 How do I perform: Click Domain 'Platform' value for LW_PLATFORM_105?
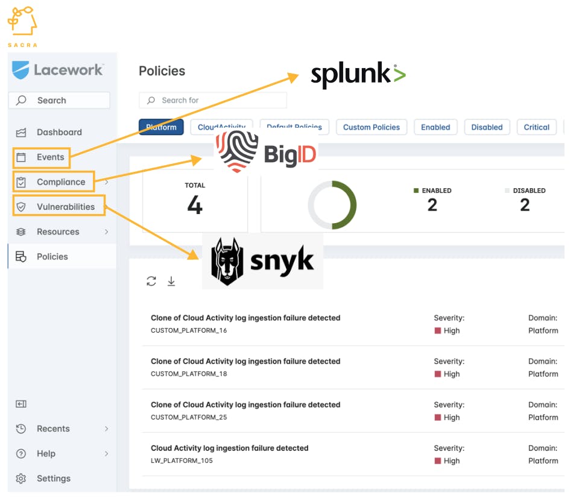543,461
